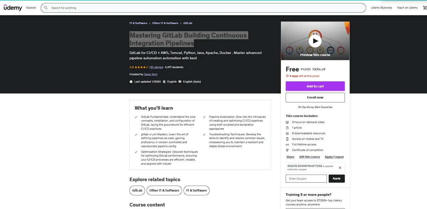Viewport: 427px width, 209px height.
Task: Click the Add to cart button
Action: pyautogui.click(x=315, y=86)
